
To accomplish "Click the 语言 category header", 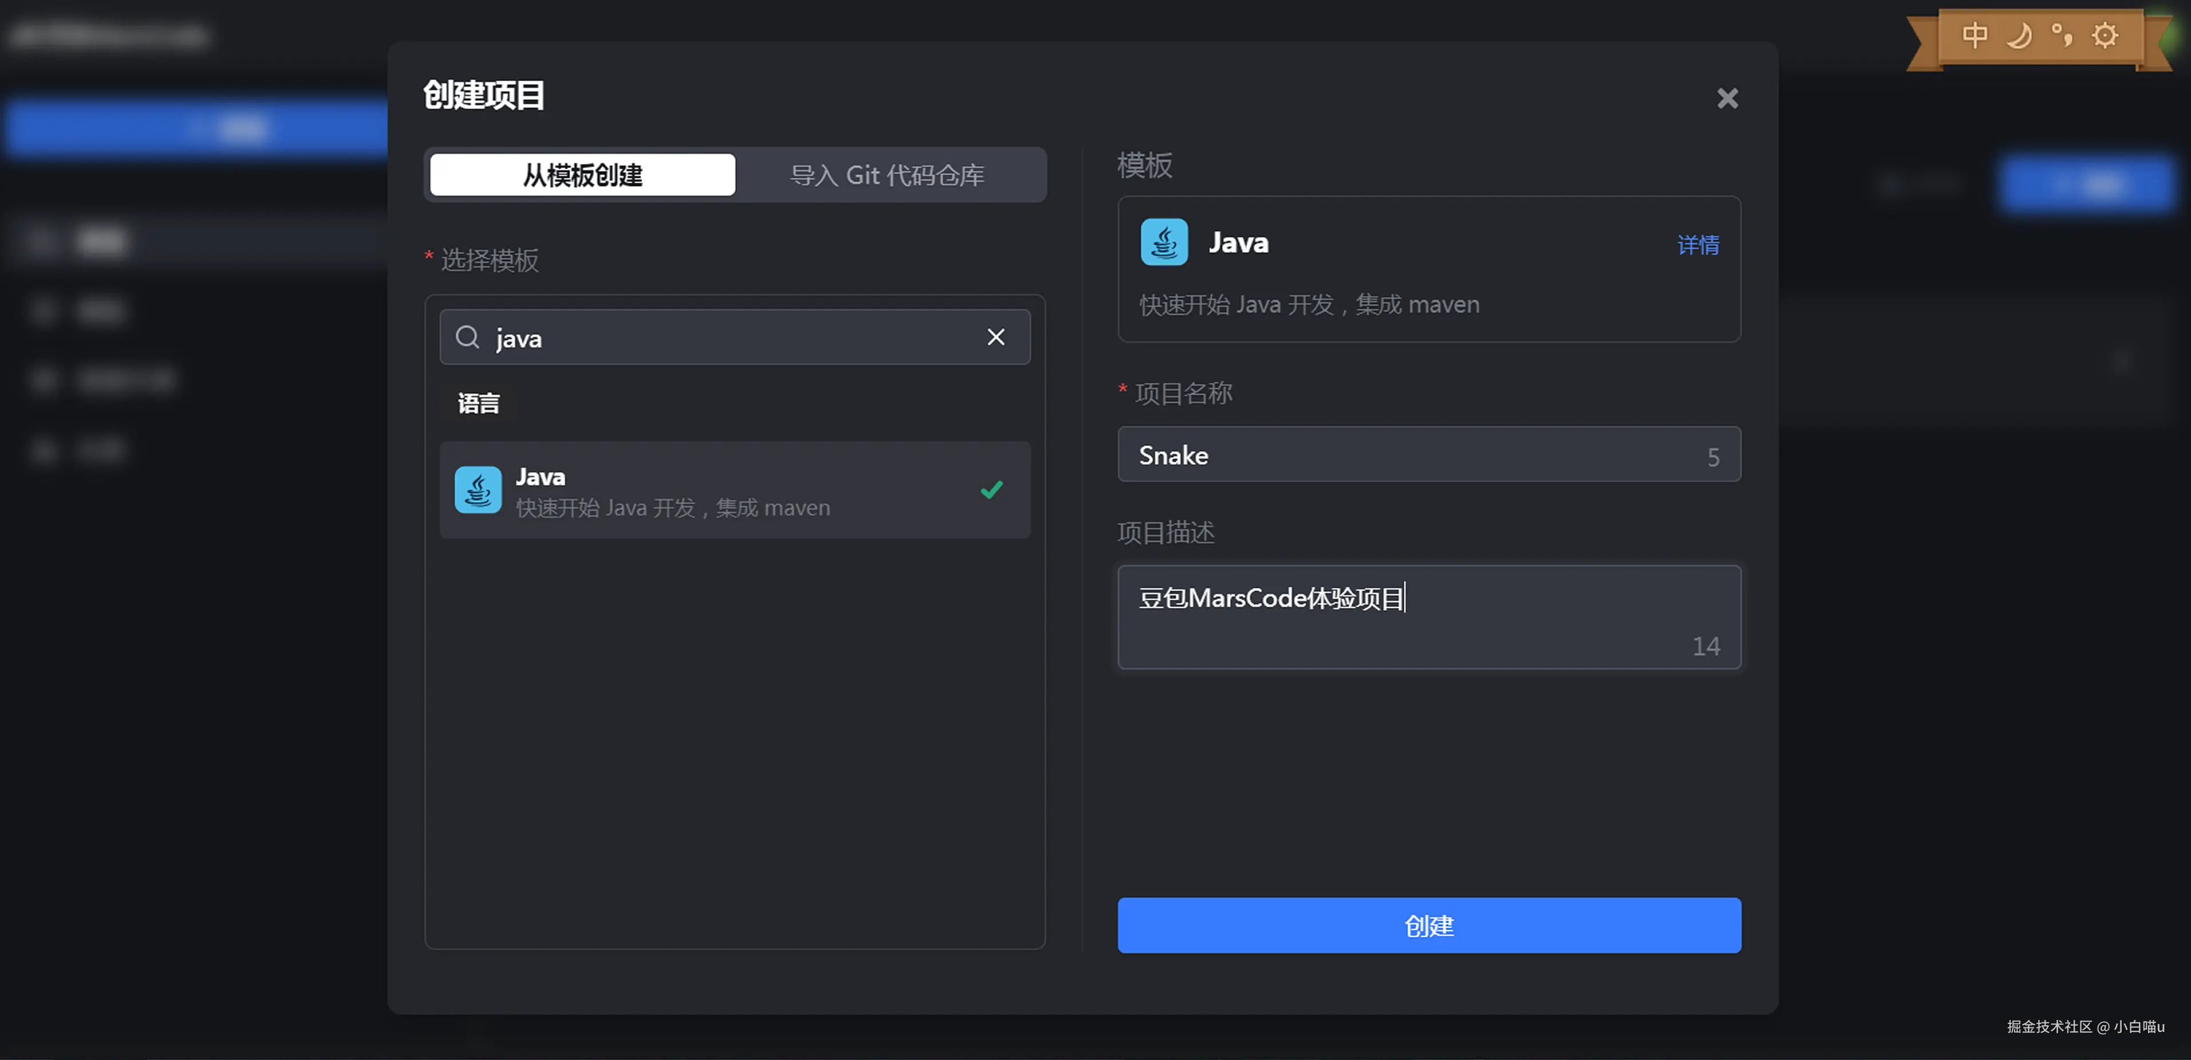I will (x=479, y=404).
